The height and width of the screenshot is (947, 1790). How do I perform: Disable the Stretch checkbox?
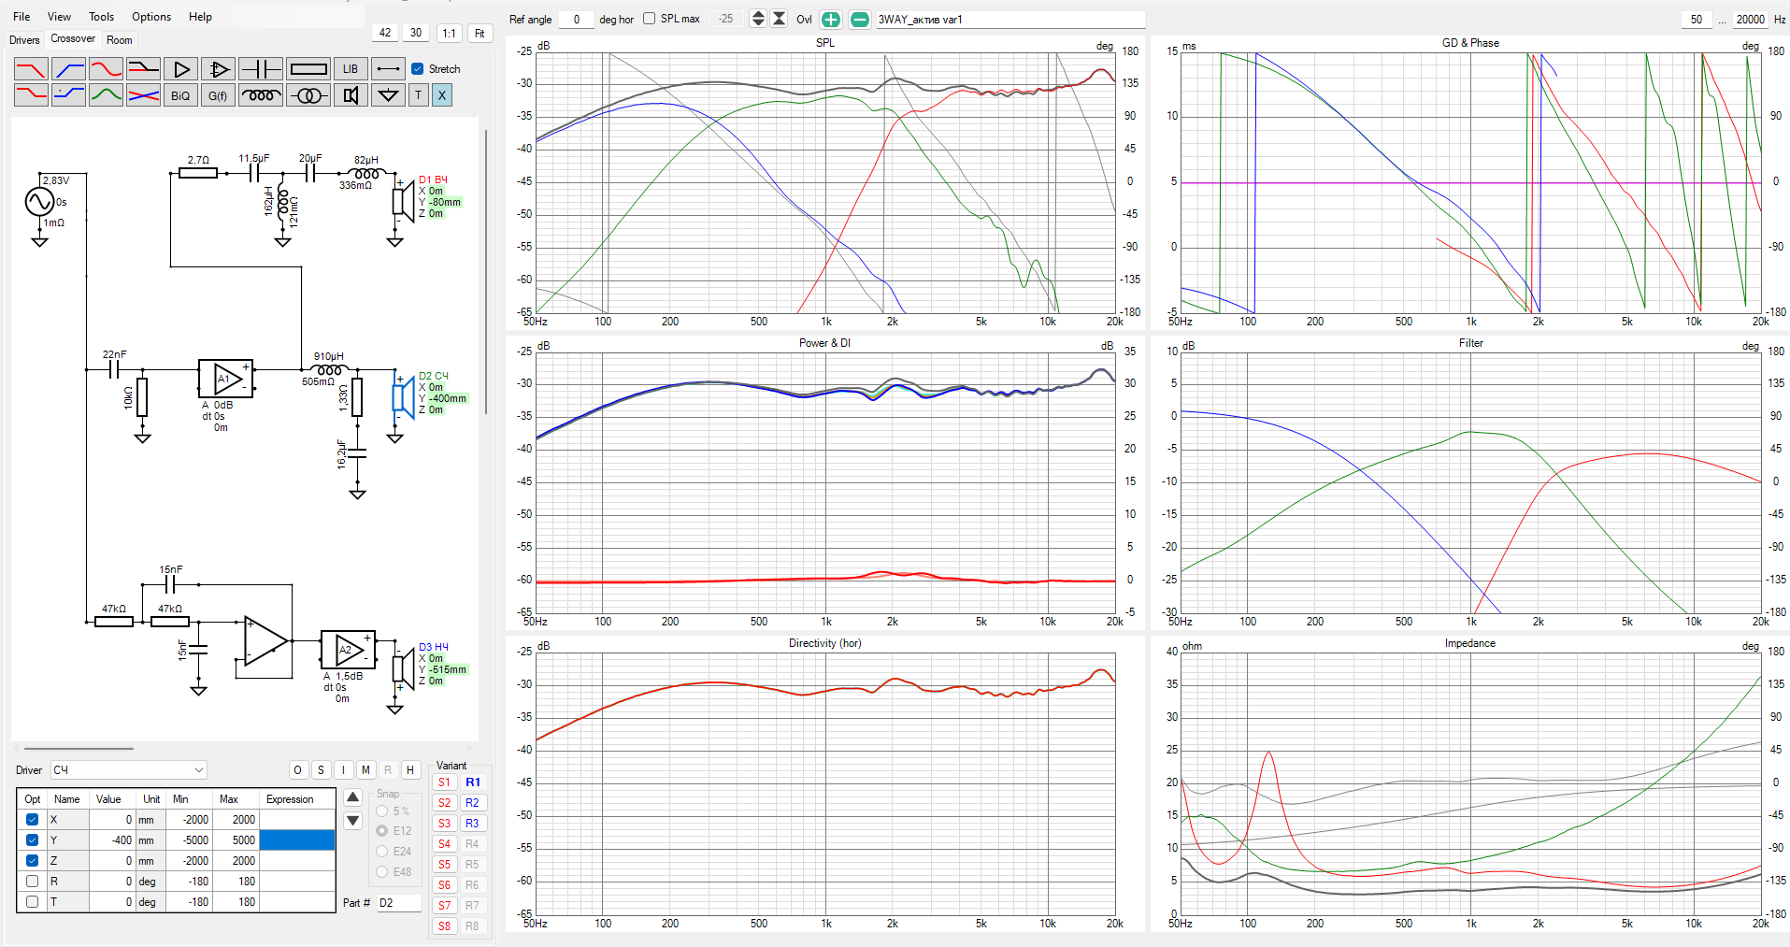pos(418,69)
